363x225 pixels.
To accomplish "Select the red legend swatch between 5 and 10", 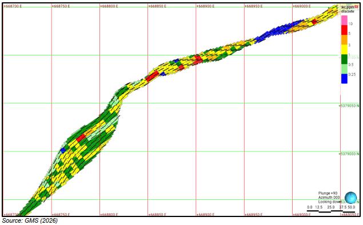I will click(344, 30).
